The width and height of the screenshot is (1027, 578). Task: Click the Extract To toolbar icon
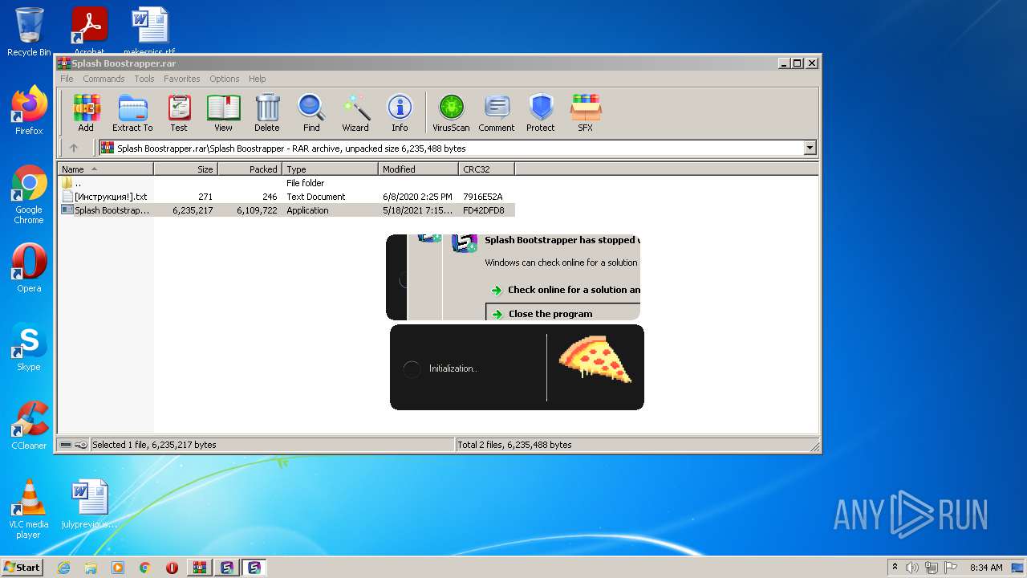[132, 112]
